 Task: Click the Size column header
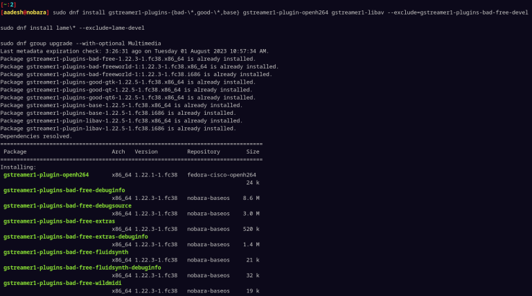coord(252,151)
